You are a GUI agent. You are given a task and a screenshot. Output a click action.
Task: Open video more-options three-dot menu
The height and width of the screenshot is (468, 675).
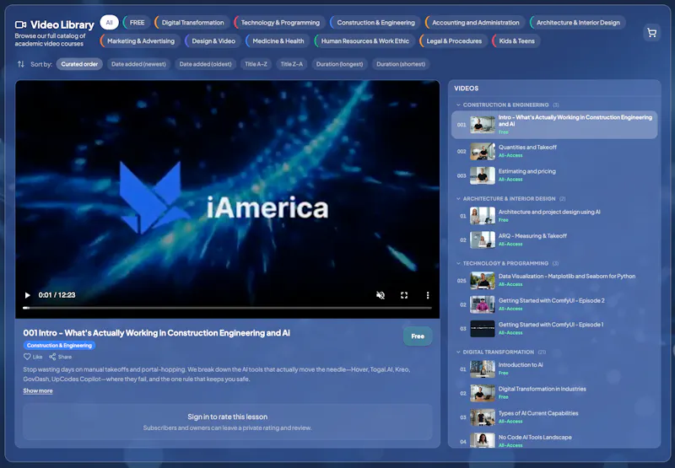point(428,295)
